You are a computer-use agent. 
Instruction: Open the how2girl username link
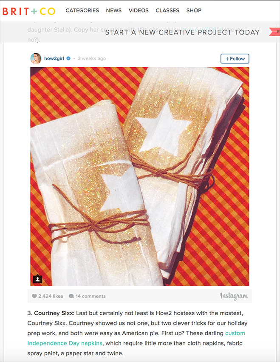point(54,58)
